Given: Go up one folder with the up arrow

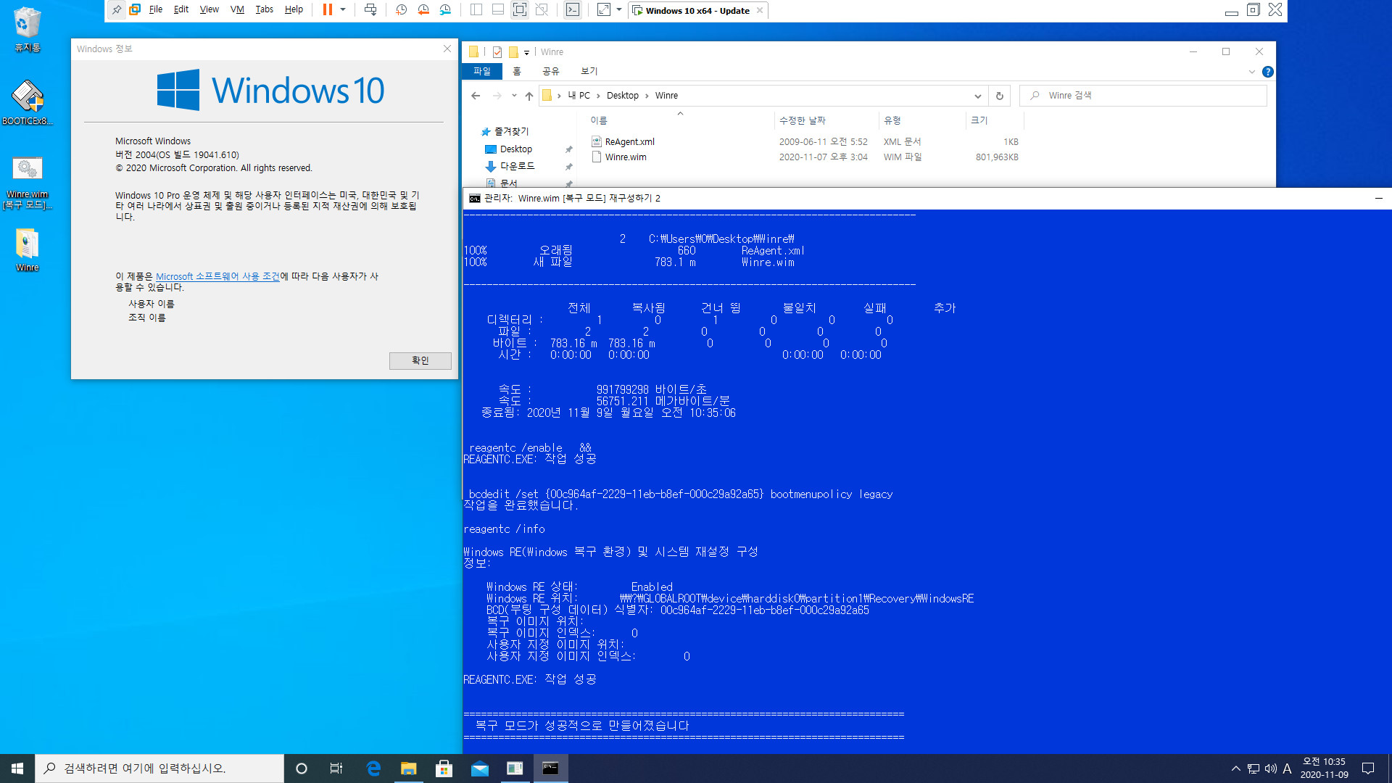Looking at the screenshot, I should [529, 96].
